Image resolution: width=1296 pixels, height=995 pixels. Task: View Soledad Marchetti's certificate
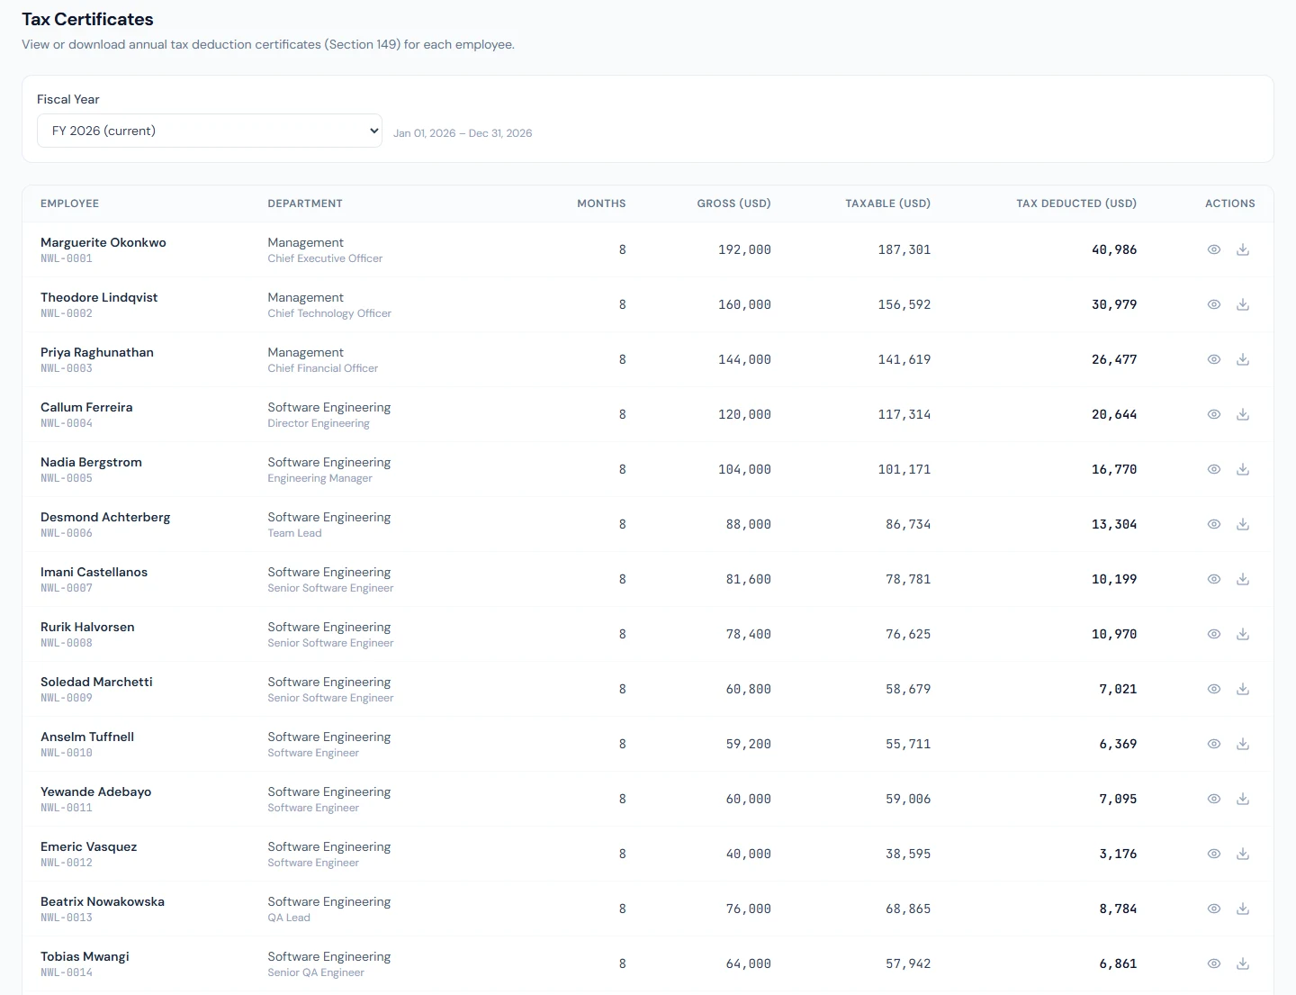point(1214,689)
